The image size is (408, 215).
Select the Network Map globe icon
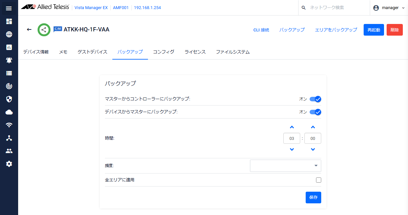[9, 34]
